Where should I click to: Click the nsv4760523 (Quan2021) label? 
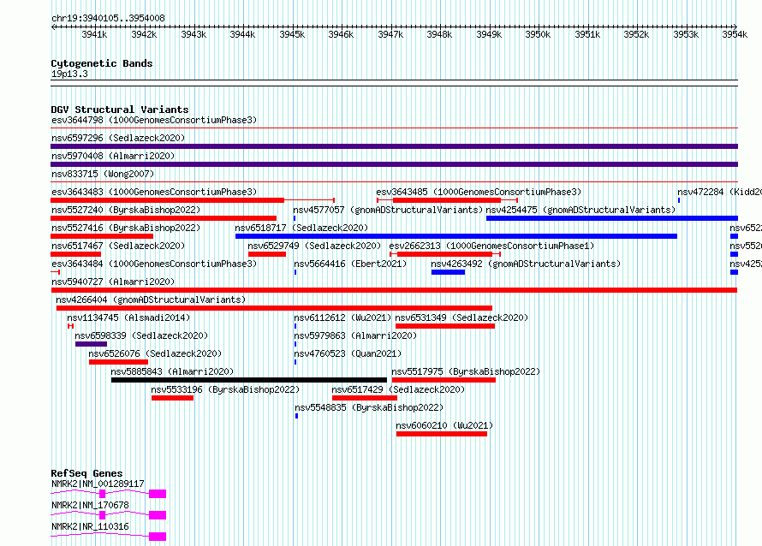click(x=348, y=353)
